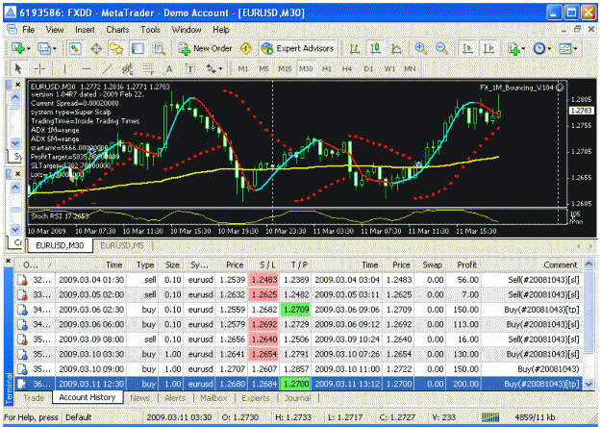Open the Mailbox terminal tab
This screenshot has height=427, width=601.
coord(213,398)
